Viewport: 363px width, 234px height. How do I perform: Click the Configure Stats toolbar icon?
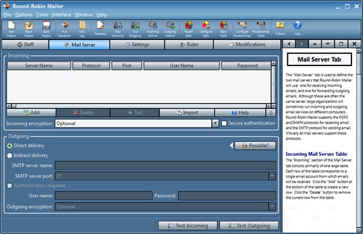tap(206, 29)
